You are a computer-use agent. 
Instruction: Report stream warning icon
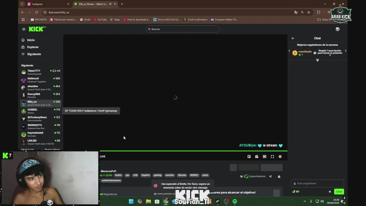[279, 176]
